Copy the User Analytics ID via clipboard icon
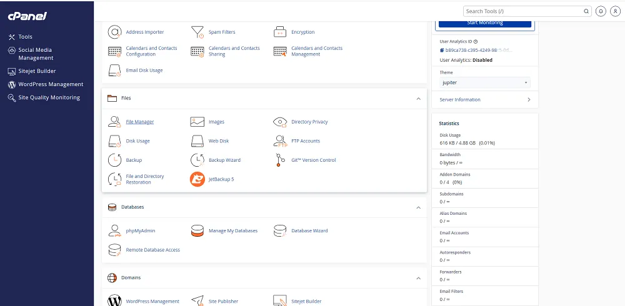This screenshot has height=306, width=625. point(442,50)
